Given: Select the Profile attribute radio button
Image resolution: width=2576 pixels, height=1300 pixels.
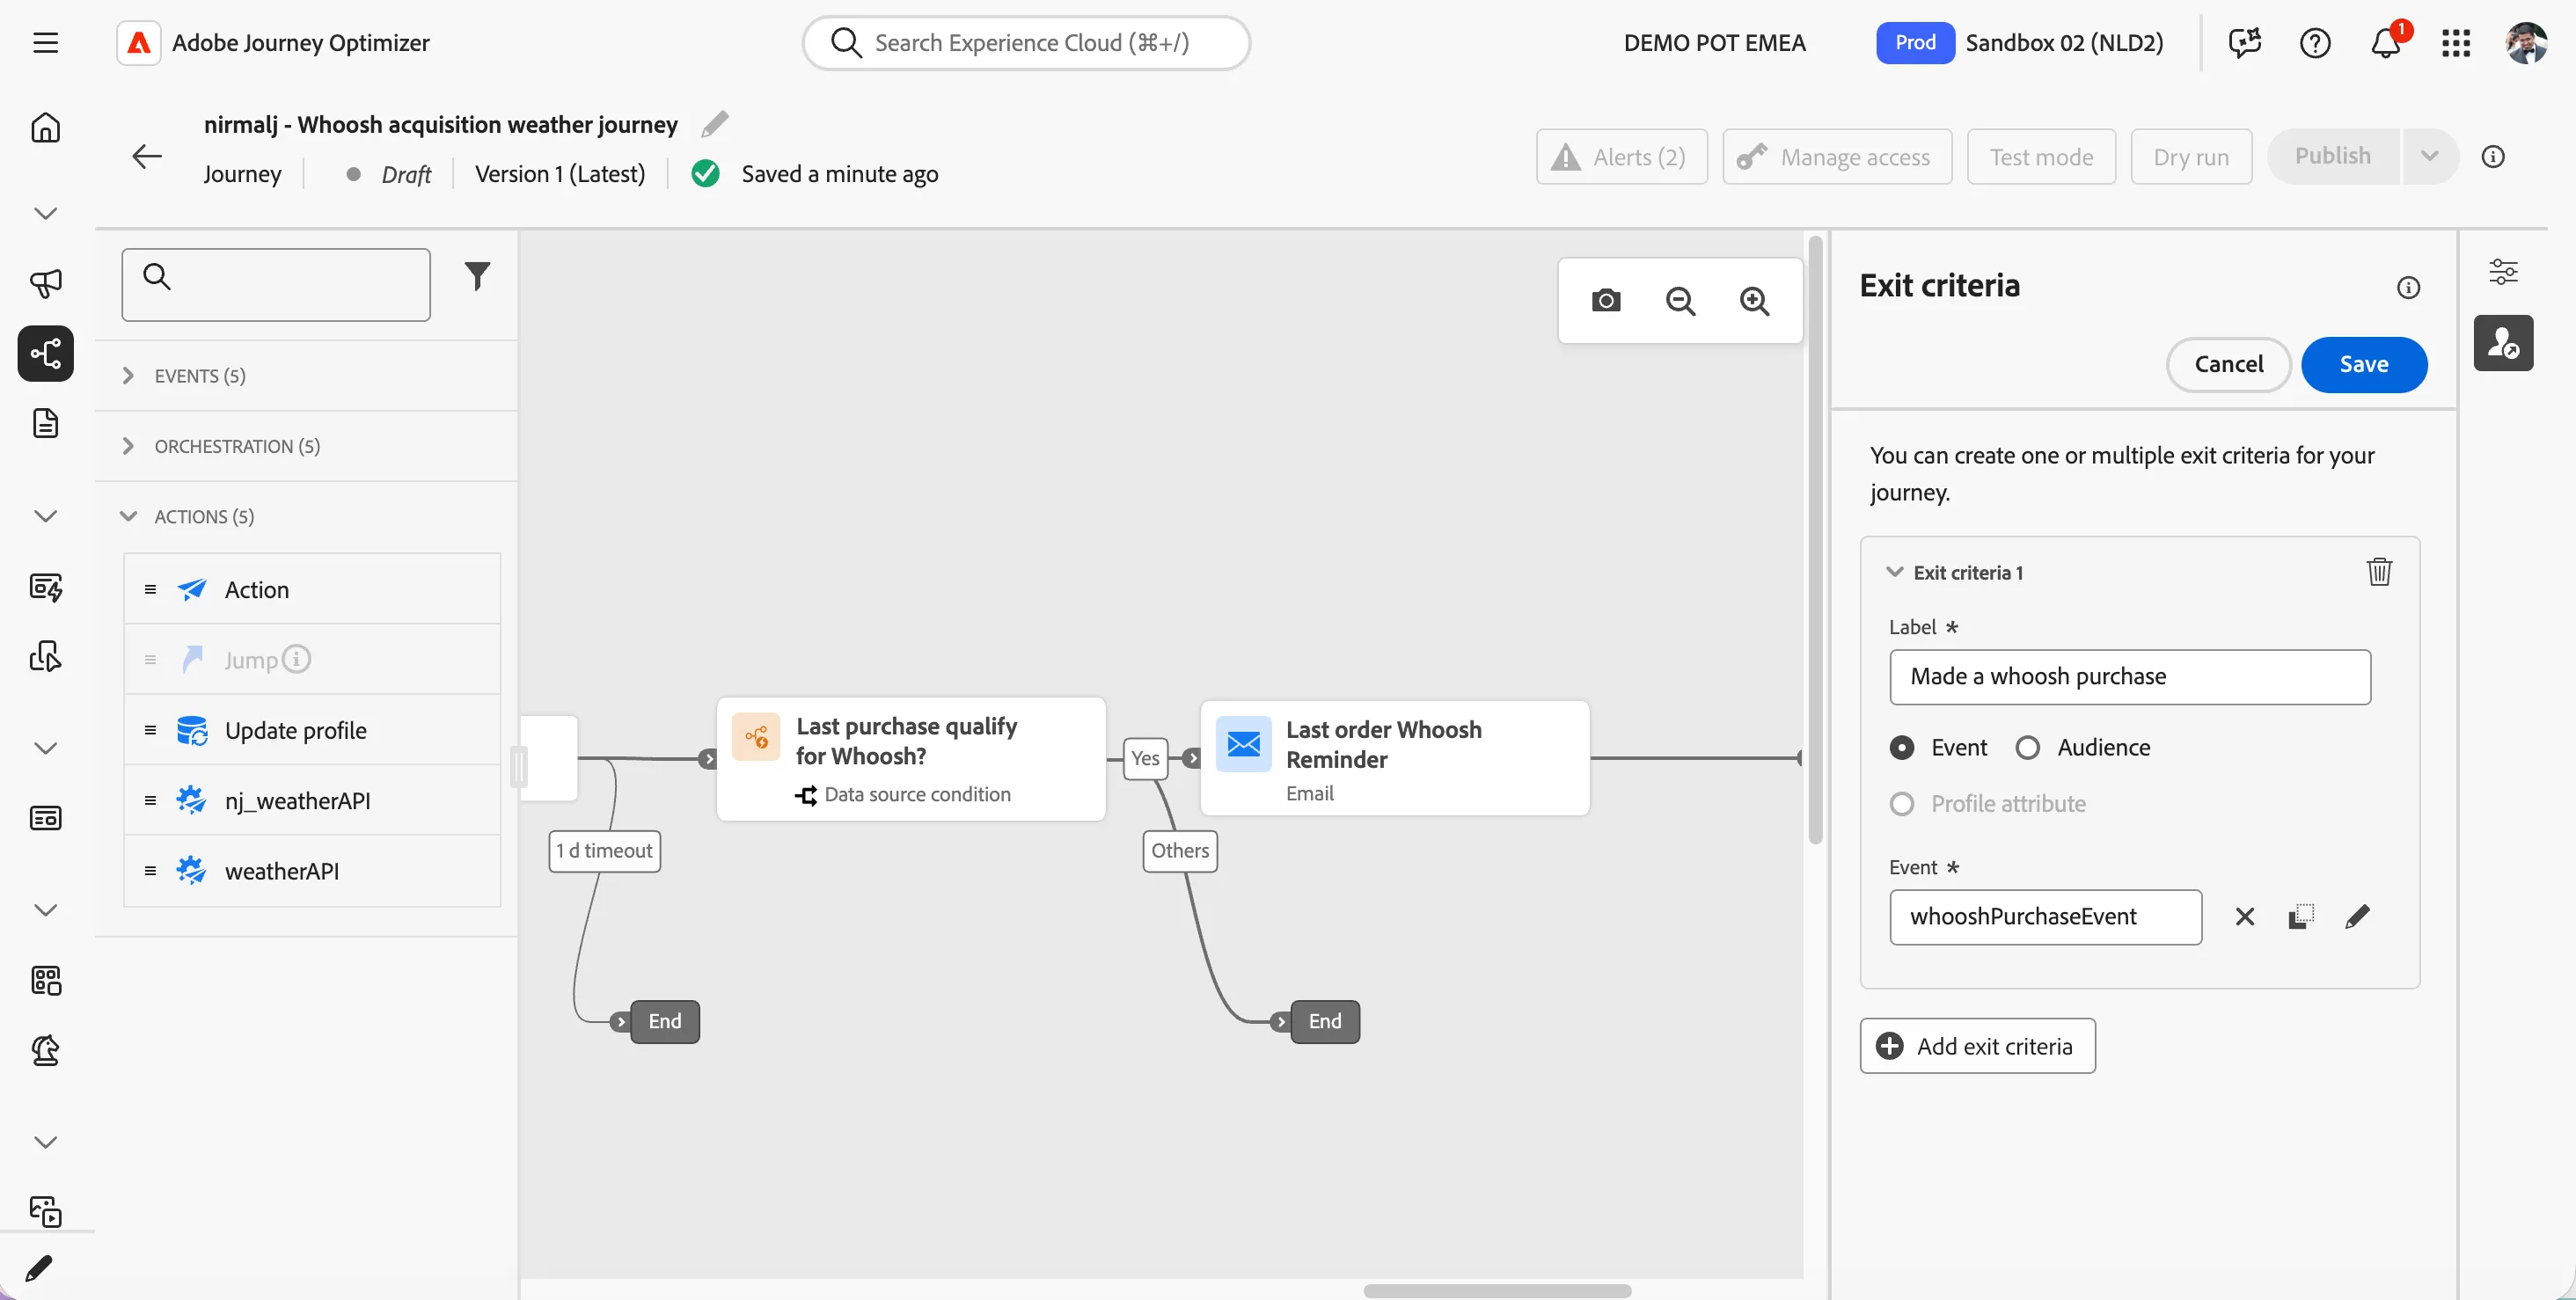Looking at the screenshot, I should pos(1901,804).
